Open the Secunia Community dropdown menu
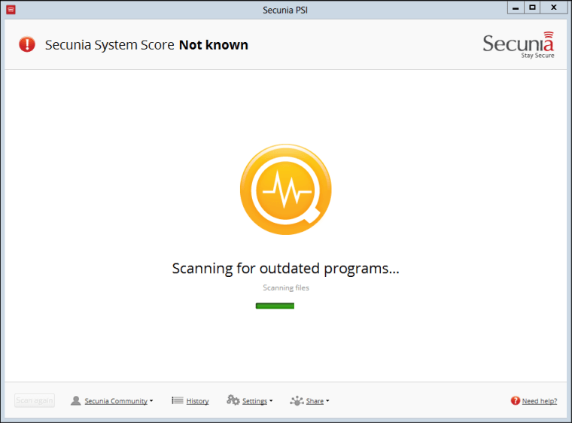This screenshot has width=572, height=423. tap(119, 401)
